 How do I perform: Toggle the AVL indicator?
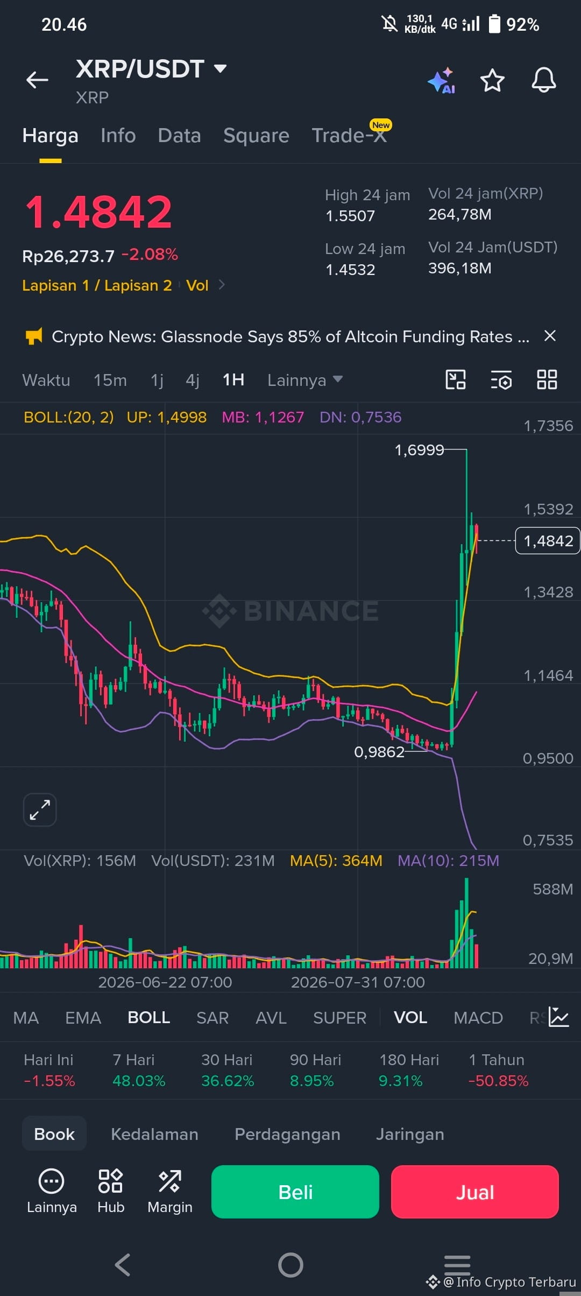[x=271, y=1018]
